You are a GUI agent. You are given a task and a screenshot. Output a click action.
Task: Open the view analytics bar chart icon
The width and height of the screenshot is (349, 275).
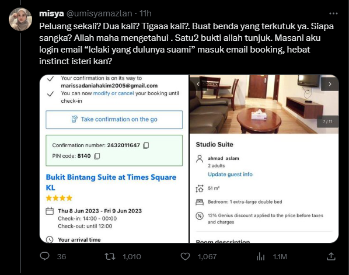(x=260, y=256)
